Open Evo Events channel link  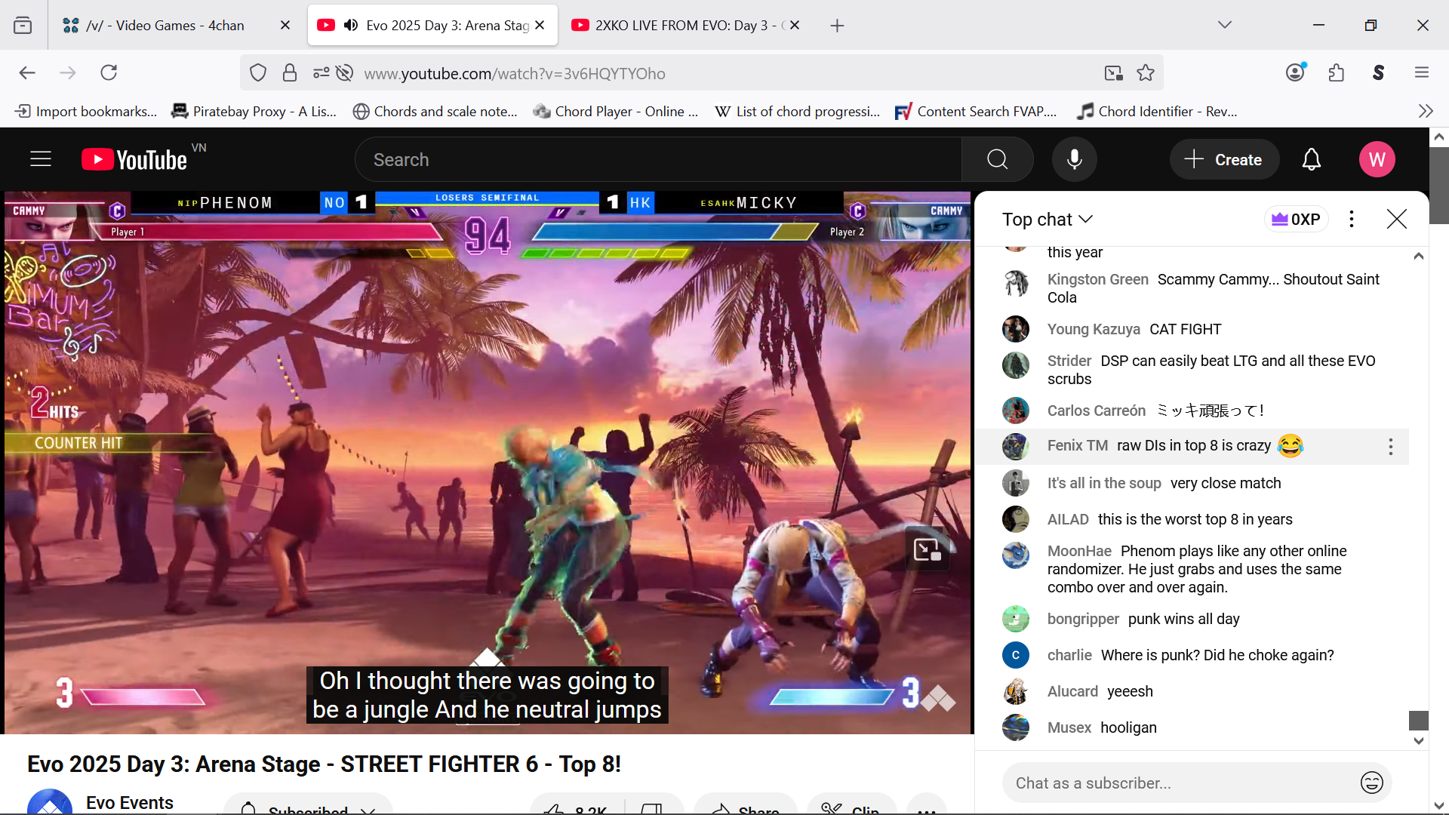tap(129, 803)
